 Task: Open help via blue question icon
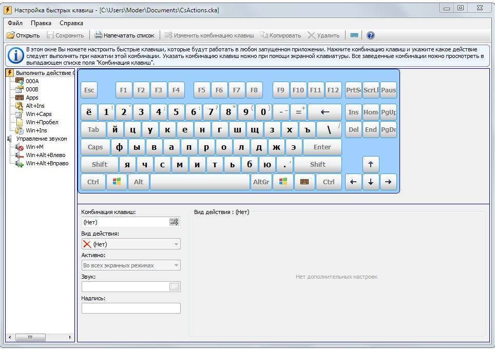pyautogui.click(x=371, y=35)
